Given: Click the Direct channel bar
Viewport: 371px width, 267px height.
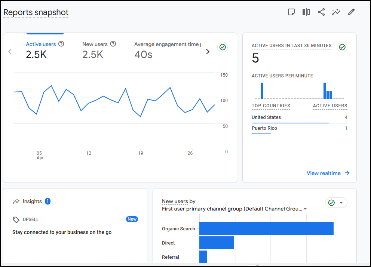Looking at the screenshot, I should click(x=217, y=243).
